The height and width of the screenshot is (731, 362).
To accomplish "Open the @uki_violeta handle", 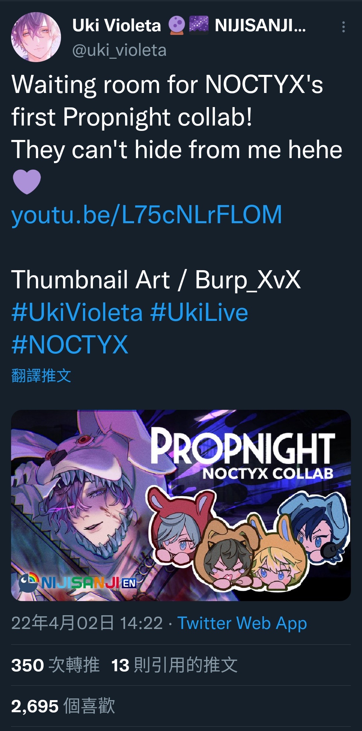I will pyautogui.click(x=119, y=50).
